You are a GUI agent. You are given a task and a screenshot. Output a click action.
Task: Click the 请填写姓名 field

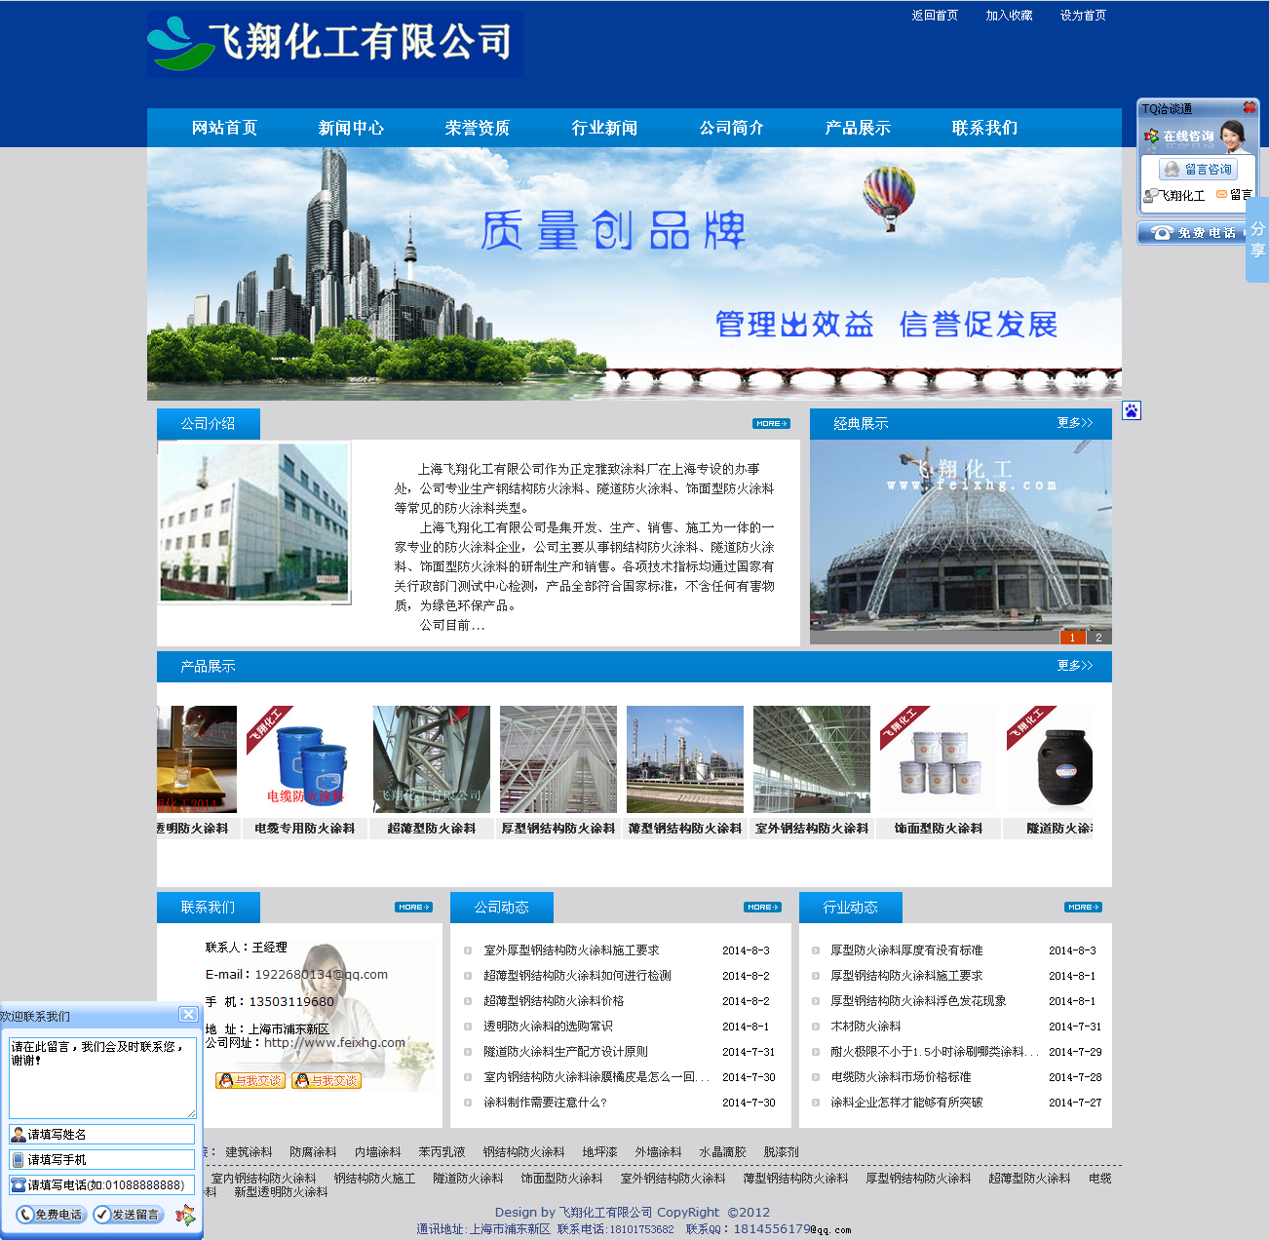tap(102, 1134)
